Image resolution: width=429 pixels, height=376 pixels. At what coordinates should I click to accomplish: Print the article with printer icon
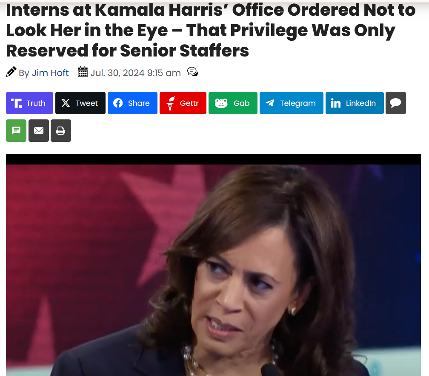[61, 130]
